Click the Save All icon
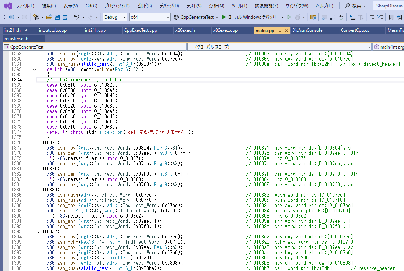The width and height of the screenshot is (404, 271). (65, 17)
